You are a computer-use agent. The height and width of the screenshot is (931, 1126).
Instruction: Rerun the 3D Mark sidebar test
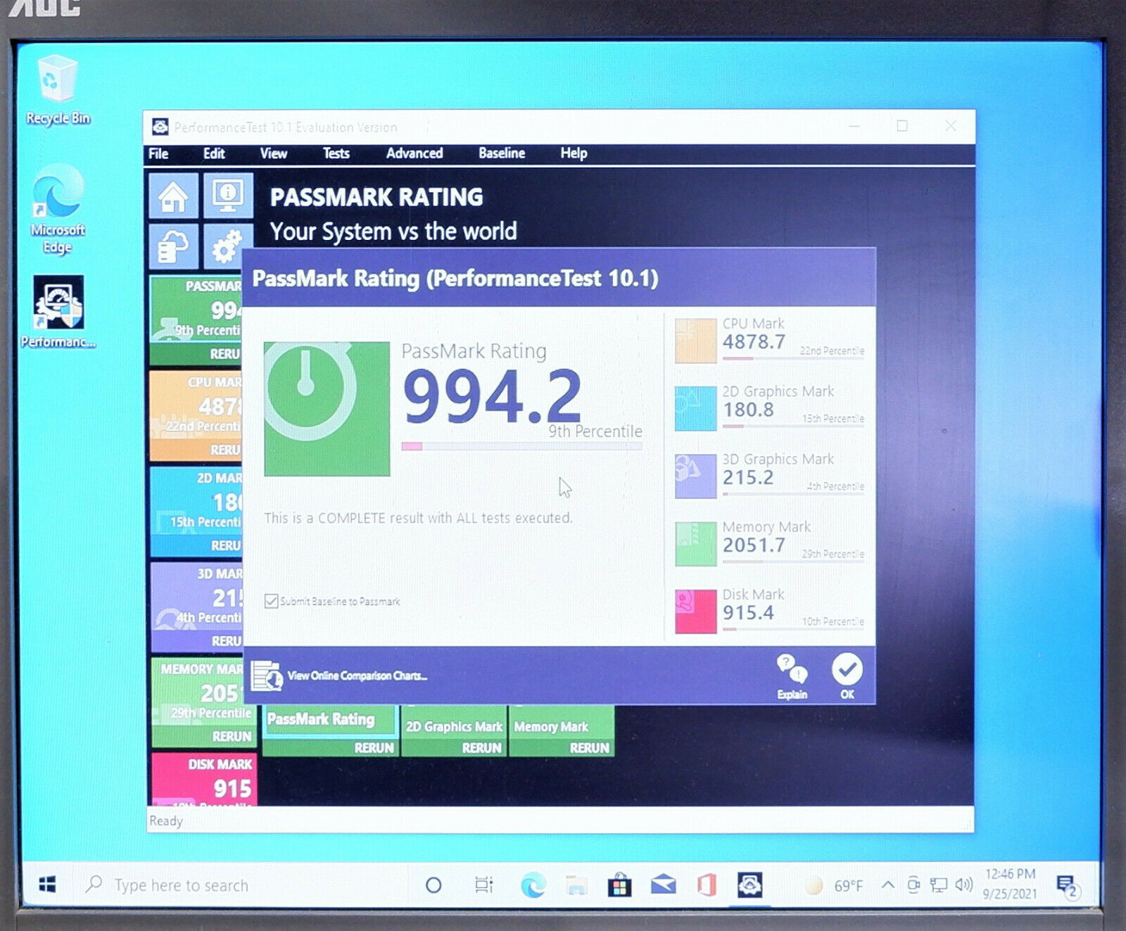pos(226,641)
